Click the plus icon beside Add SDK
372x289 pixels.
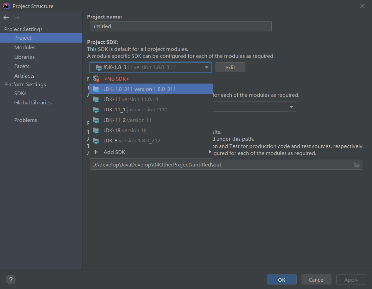click(96, 152)
